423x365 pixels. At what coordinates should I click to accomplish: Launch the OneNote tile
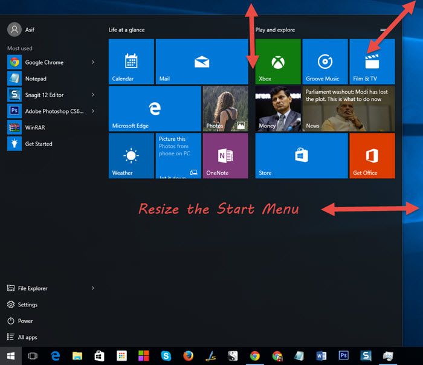[x=225, y=156]
